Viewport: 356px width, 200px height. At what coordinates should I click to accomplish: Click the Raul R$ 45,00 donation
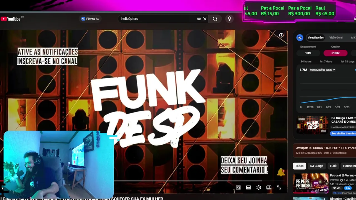point(325,11)
